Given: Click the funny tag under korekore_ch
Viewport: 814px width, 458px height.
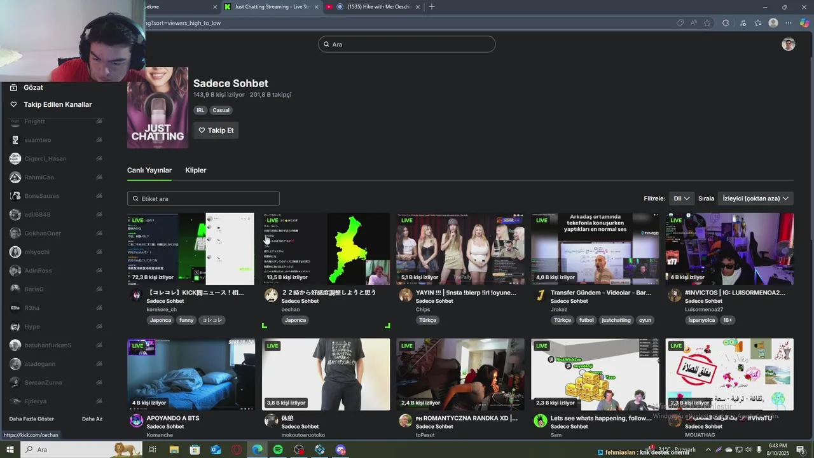Looking at the screenshot, I should click(x=186, y=320).
